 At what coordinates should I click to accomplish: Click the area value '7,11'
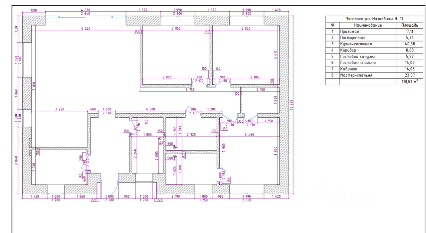(x=409, y=32)
